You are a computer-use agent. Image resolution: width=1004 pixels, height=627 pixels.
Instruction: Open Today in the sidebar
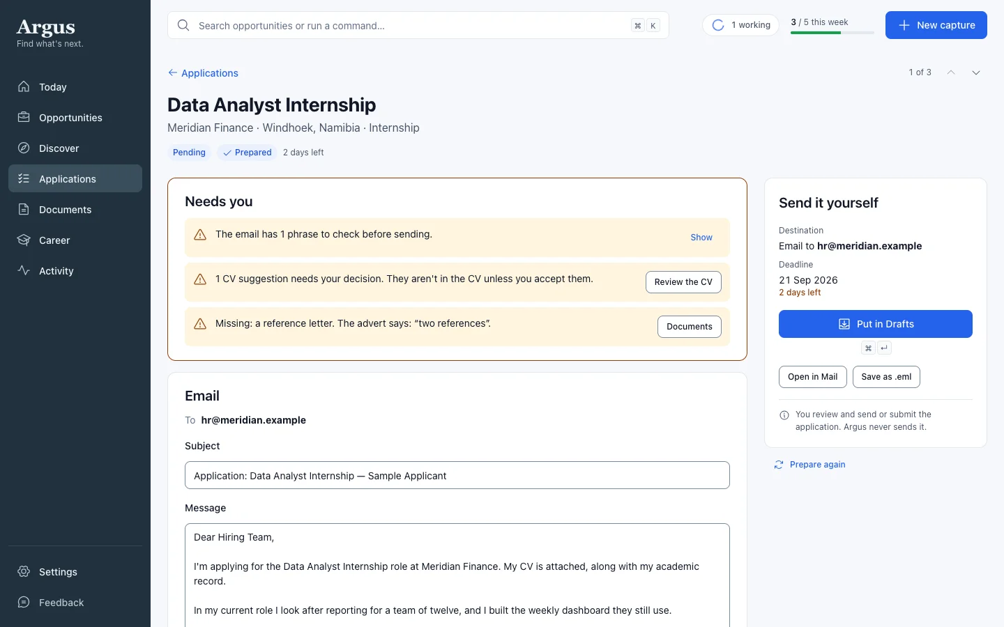[x=75, y=86]
